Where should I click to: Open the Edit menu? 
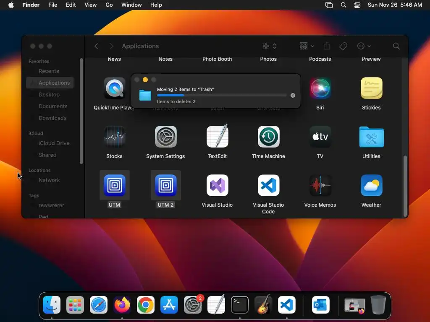coord(71,5)
